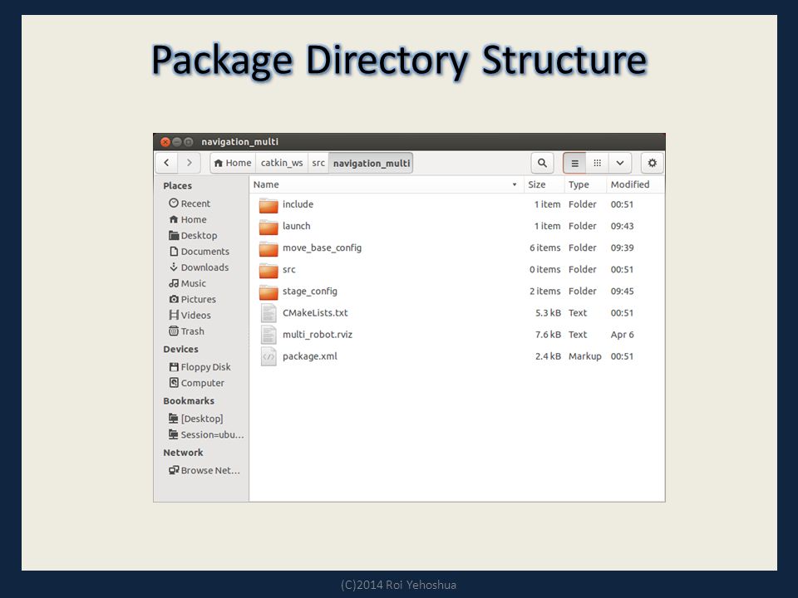
Task: Click the navigation_multi breadcrumb
Action: [371, 164]
